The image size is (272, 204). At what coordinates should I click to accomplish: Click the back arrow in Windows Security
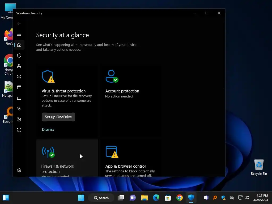19,24
